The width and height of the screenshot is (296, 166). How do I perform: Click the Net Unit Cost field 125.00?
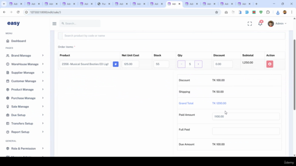point(130,64)
